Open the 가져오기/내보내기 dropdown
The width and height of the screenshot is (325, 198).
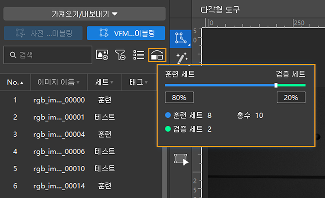[x=84, y=14]
